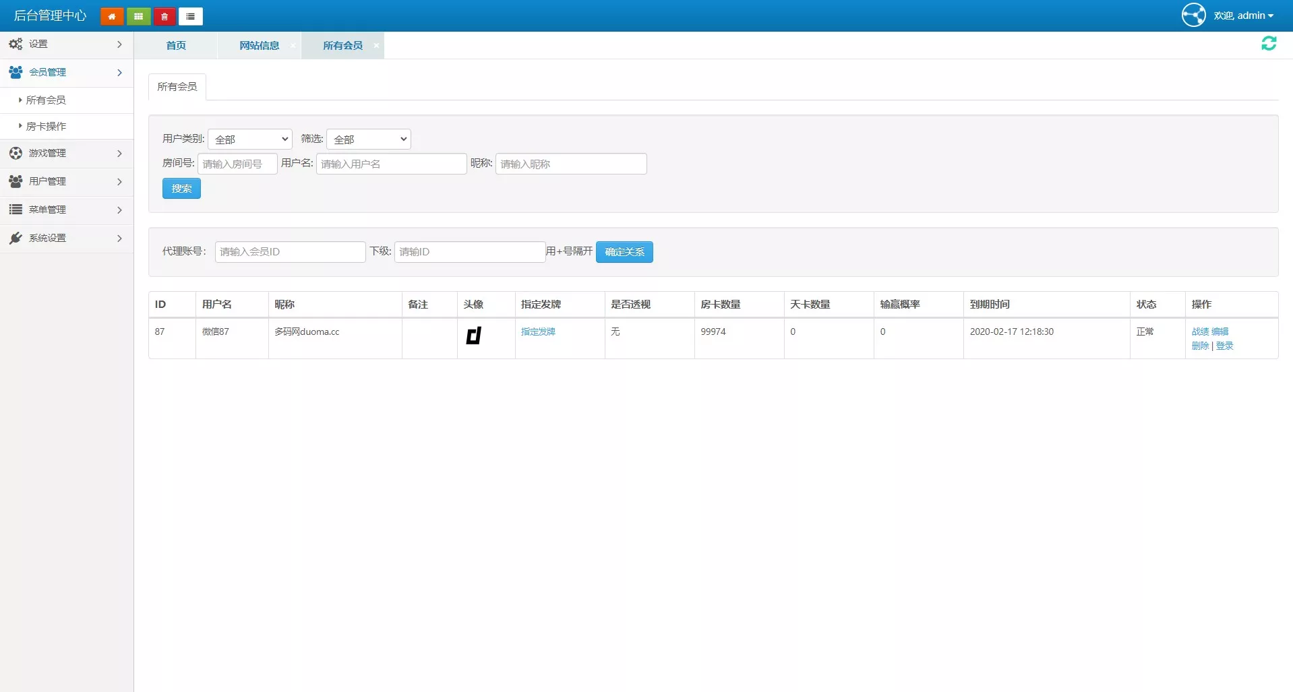Close the 所有会员 tab
This screenshot has height=692, width=1293.
coord(376,45)
